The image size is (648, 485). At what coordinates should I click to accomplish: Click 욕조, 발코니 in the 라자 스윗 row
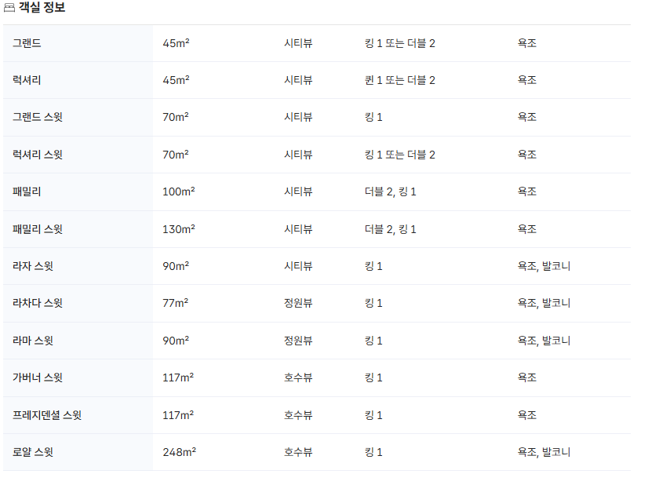544,266
